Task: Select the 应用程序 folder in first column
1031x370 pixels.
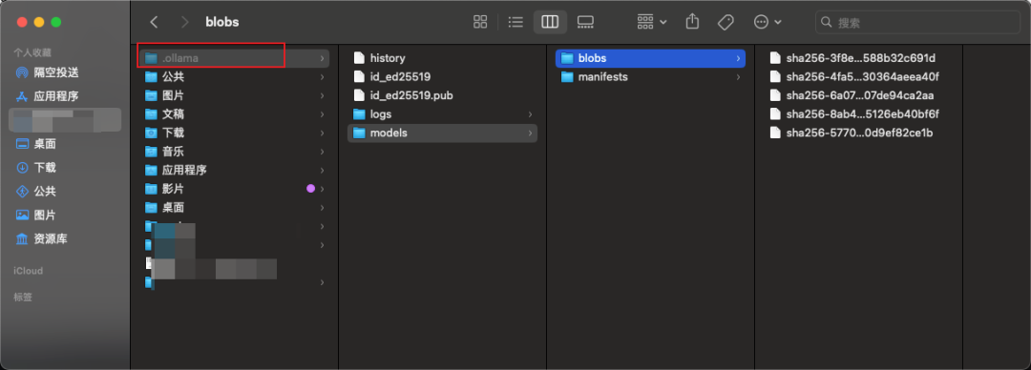Action: coord(235,170)
